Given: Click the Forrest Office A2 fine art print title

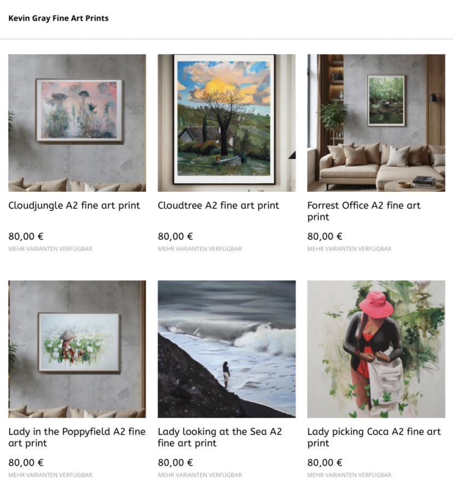Looking at the screenshot, I should click(x=363, y=211).
